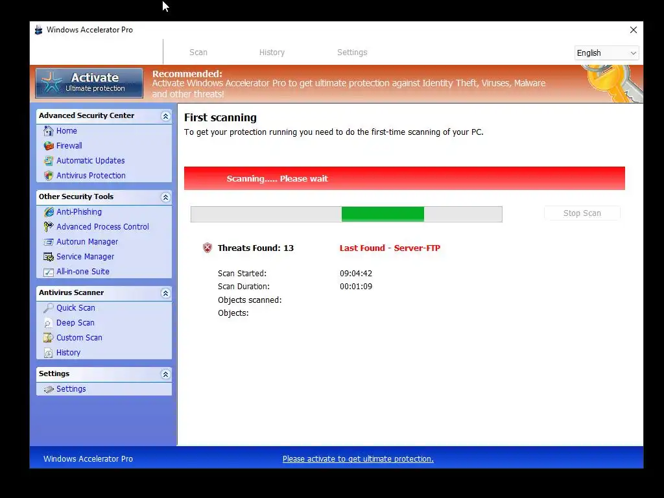Click the 'First scanning' heading

click(x=220, y=118)
